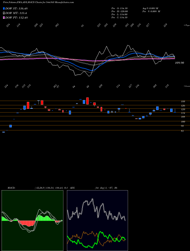Click the thick blue short-term EMA line trough
This screenshot has width=190, height=251.
pyautogui.click(x=92, y=70)
